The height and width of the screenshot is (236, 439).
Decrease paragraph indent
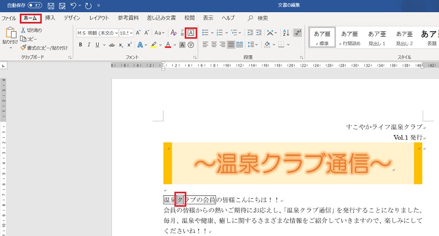250,33
